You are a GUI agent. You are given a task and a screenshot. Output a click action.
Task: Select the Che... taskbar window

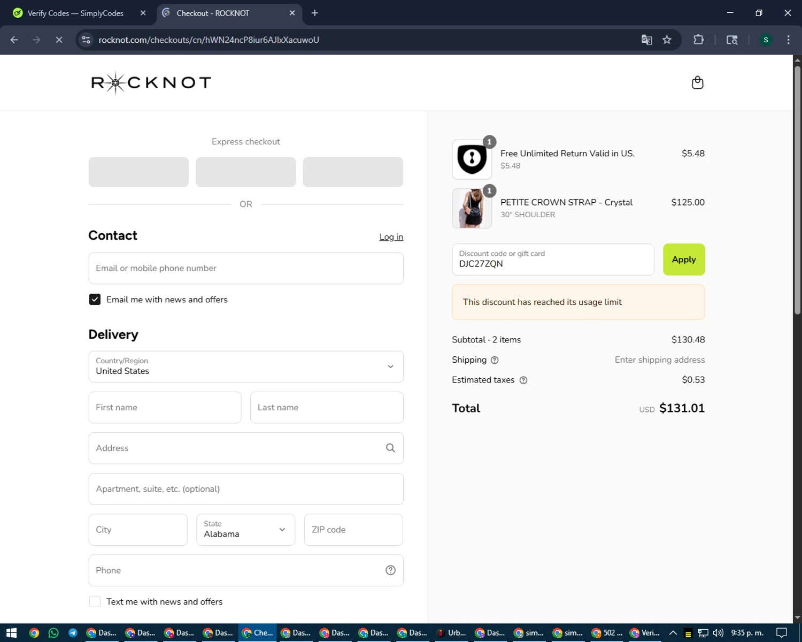[258, 633]
